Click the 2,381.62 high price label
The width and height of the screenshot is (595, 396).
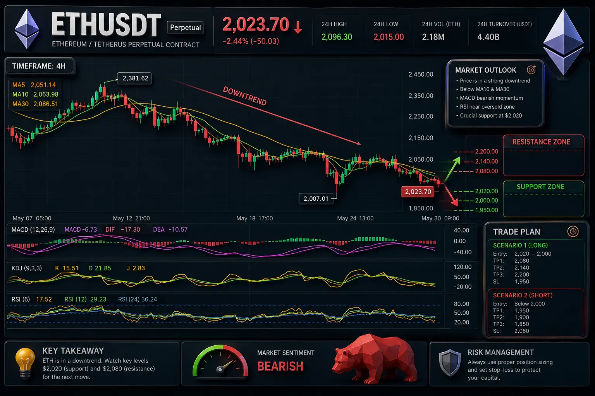(x=135, y=78)
